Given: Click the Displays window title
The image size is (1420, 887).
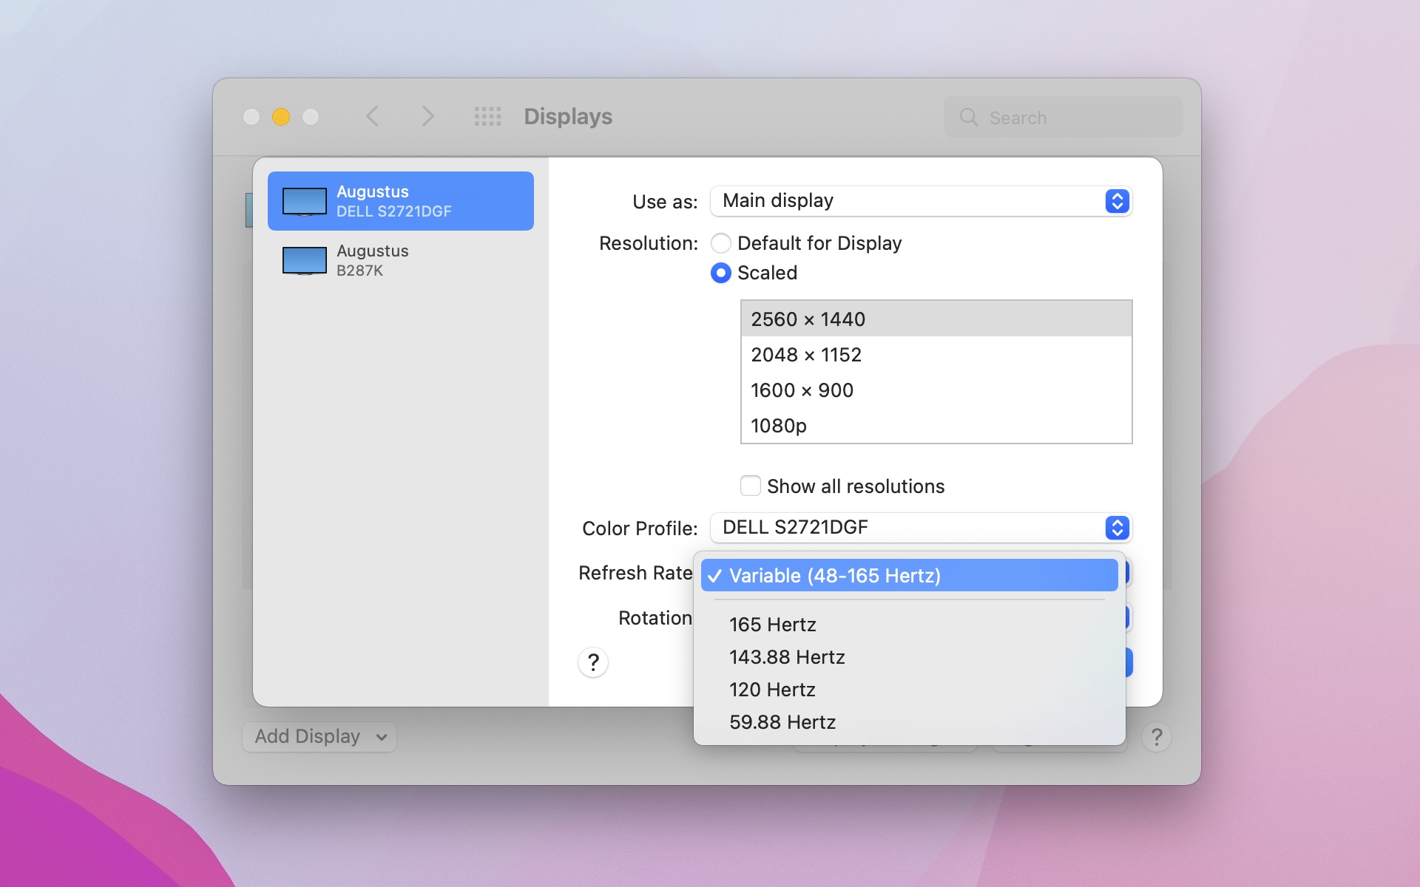Looking at the screenshot, I should 567,116.
